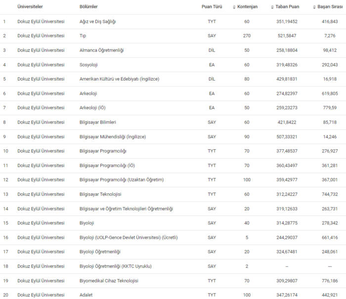Open the Tıp department row
Screen dimensions: 346x299
[83, 36]
